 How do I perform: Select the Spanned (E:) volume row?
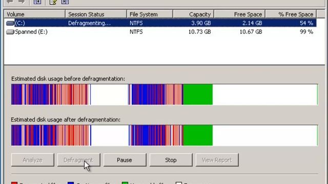pos(160,32)
